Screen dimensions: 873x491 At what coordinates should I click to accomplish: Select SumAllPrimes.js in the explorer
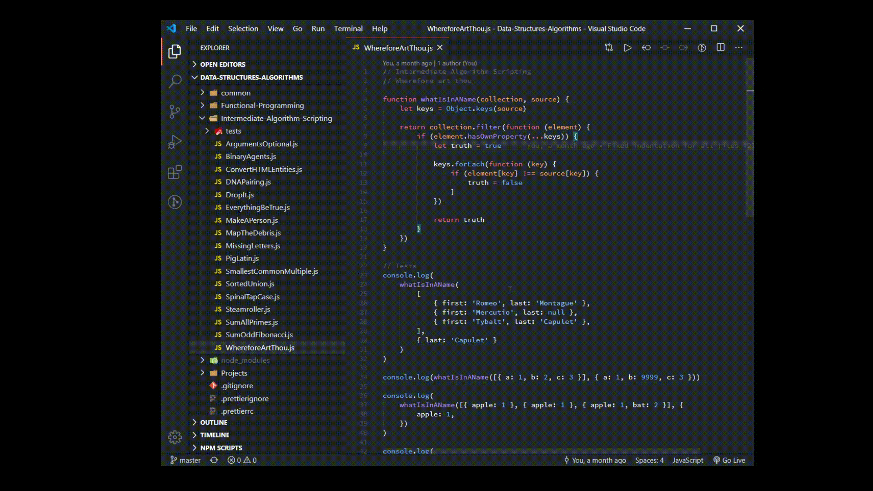coord(251,322)
